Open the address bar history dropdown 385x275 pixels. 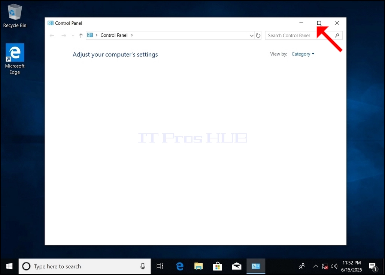point(252,36)
